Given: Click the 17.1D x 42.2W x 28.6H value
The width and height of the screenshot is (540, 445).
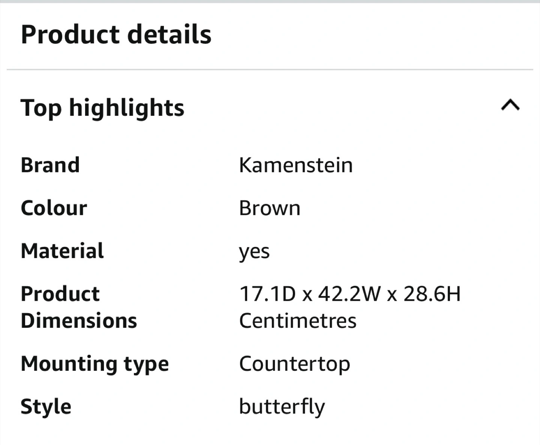Looking at the screenshot, I should point(350,294).
